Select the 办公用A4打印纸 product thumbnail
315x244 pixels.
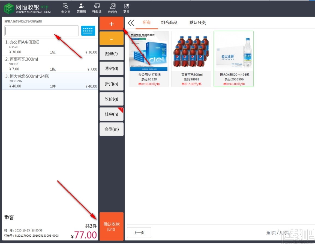(x=149, y=59)
